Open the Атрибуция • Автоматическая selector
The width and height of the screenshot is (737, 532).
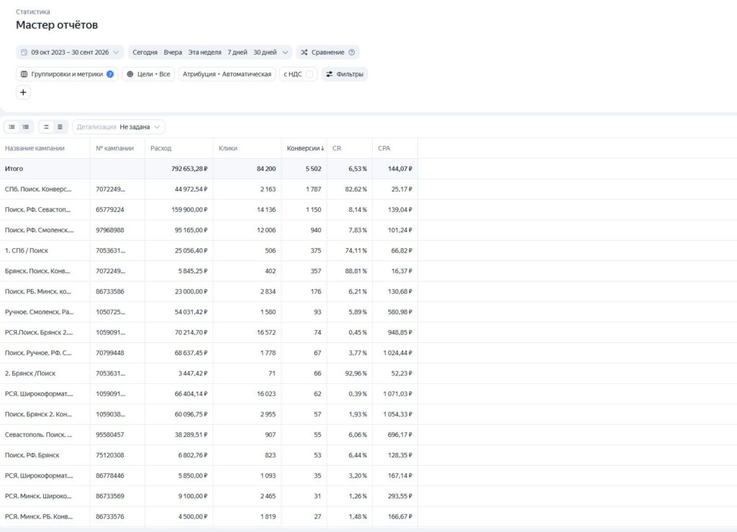[x=227, y=74]
